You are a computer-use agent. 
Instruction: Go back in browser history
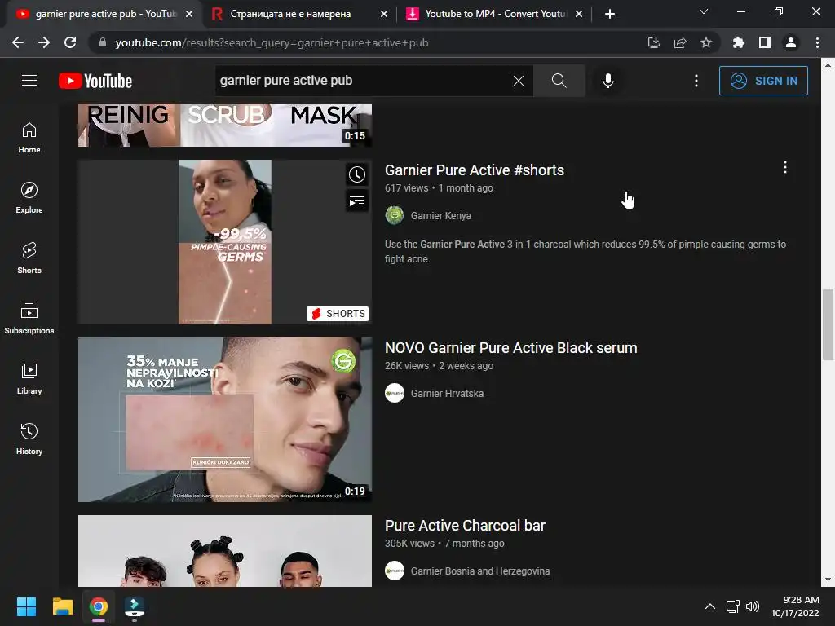tap(18, 42)
